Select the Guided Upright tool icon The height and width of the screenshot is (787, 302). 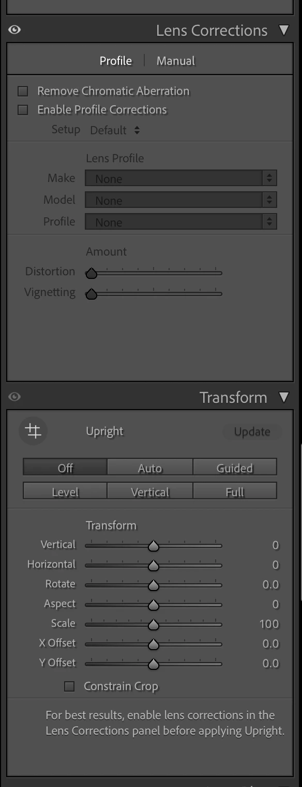coord(34,431)
